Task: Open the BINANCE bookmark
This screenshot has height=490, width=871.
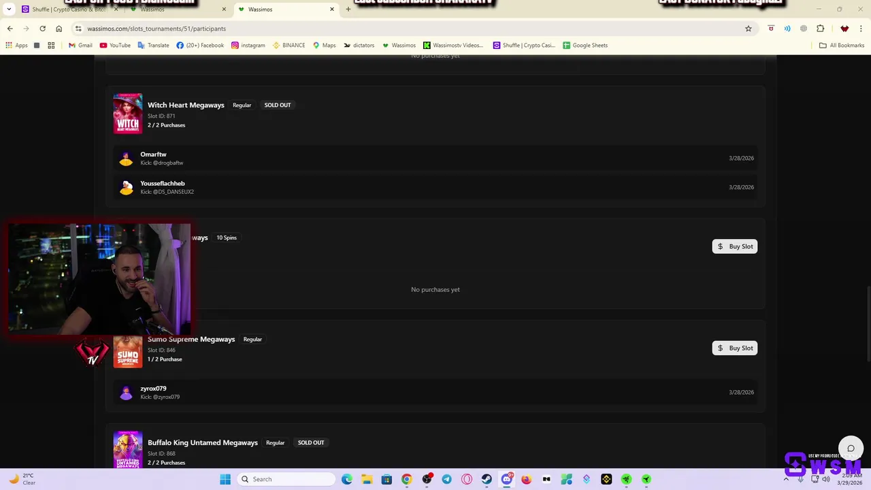Action: tap(289, 46)
